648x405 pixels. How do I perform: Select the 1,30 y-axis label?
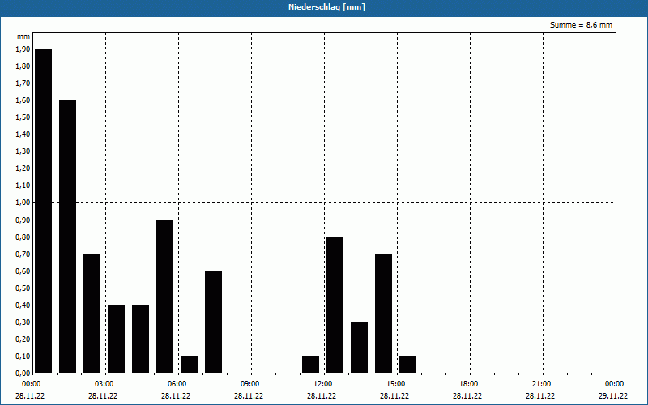pyautogui.click(x=23, y=151)
